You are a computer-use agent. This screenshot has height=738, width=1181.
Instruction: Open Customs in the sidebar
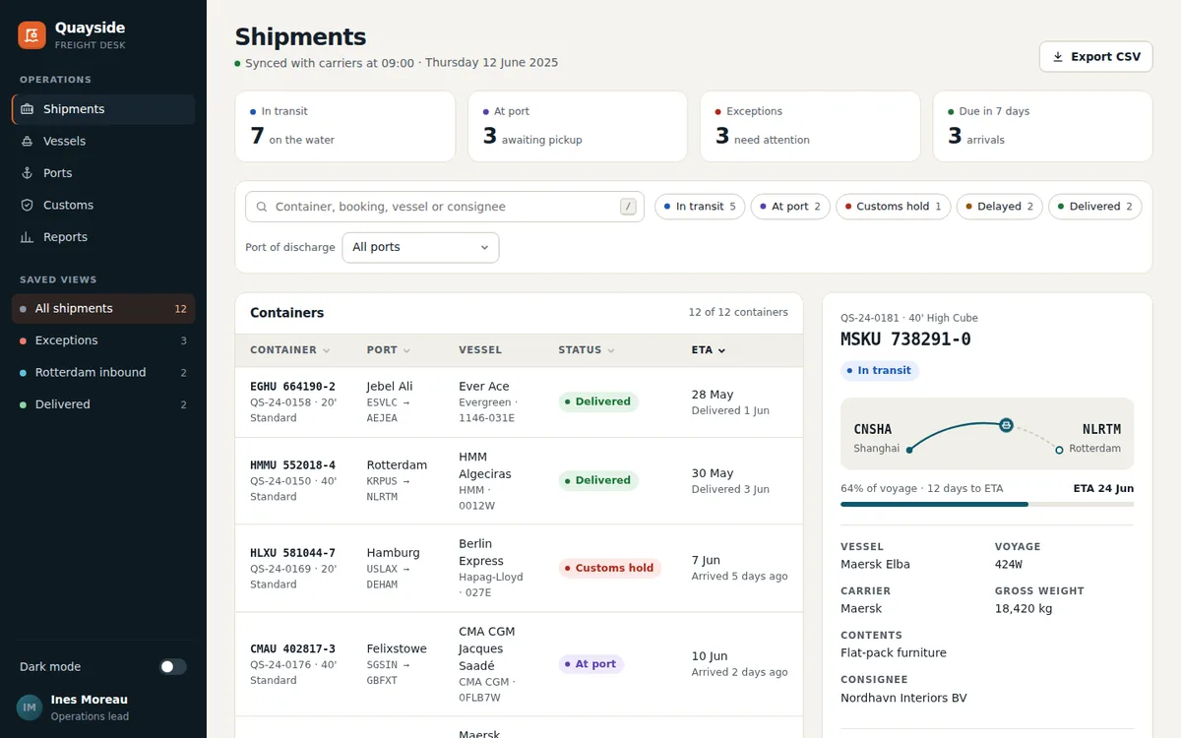103,205
